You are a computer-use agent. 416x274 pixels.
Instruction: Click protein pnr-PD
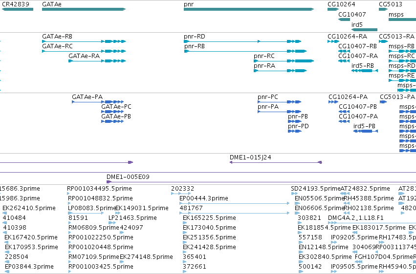click(x=295, y=131)
